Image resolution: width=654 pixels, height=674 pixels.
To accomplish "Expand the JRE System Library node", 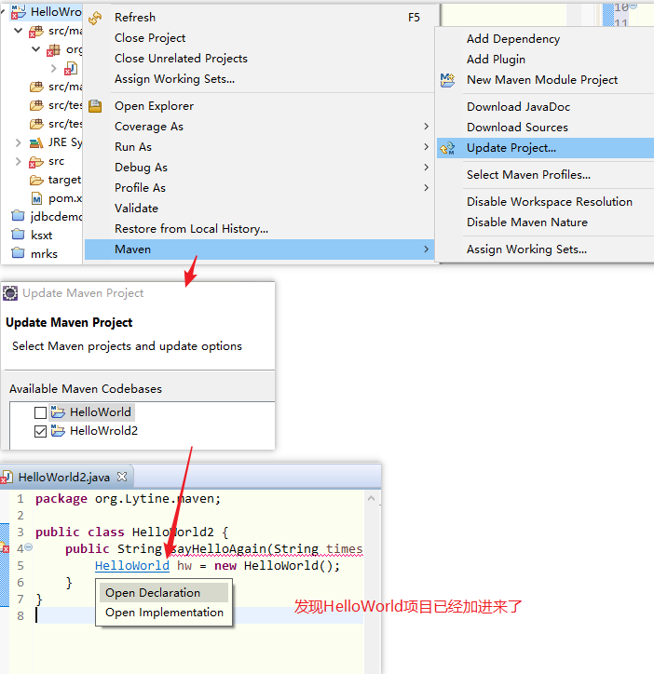I will coord(18,142).
